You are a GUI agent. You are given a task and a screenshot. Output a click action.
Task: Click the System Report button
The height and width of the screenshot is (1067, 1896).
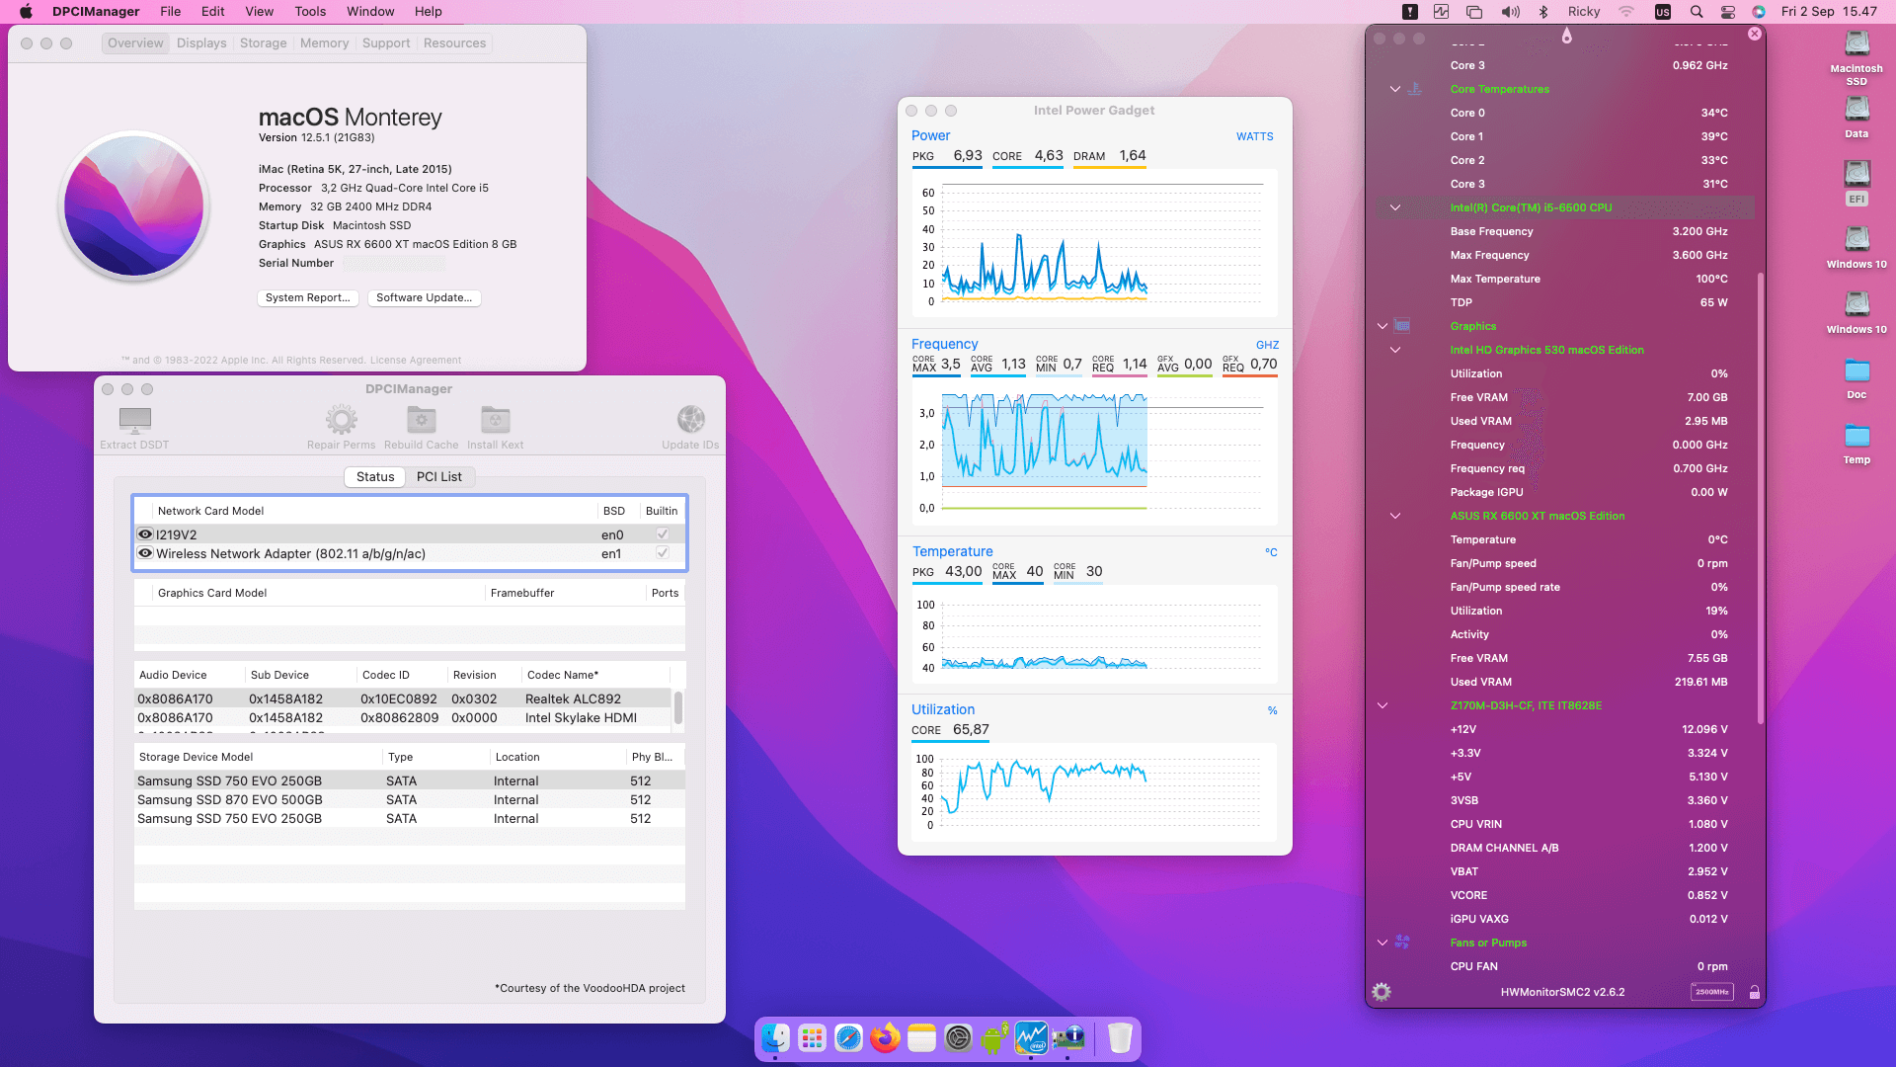307,297
